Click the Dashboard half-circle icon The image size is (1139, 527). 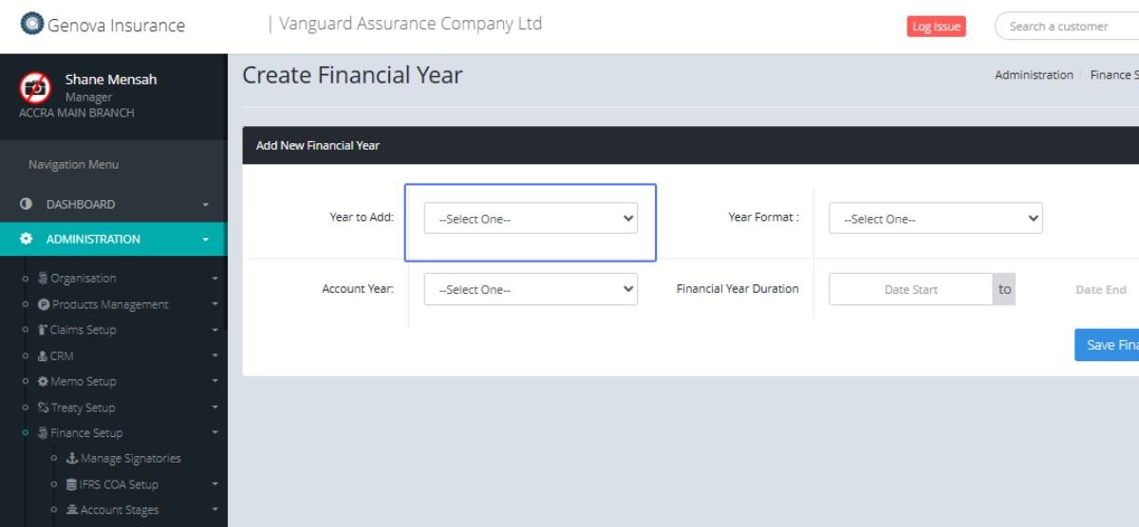coord(26,205)
